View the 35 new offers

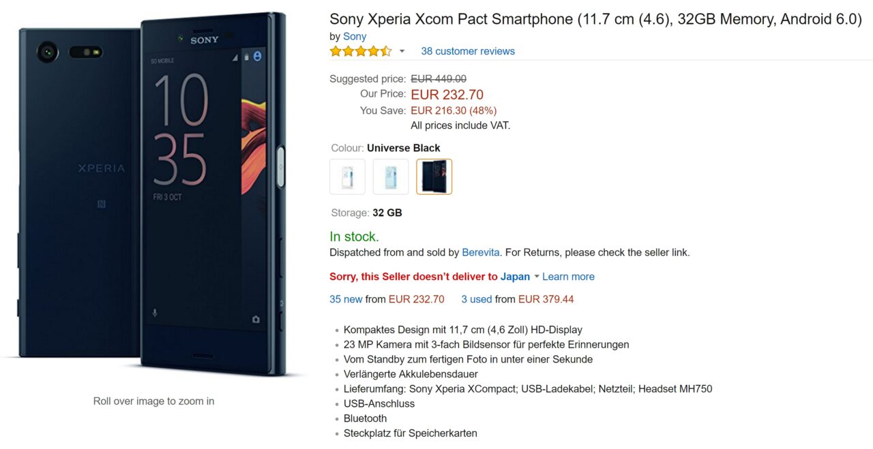pyautogui.click(x=346, y=299)
